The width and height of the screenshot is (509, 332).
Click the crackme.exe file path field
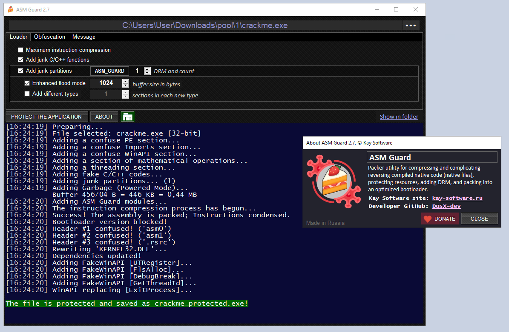pyautogui.click(x=205, y=25)
